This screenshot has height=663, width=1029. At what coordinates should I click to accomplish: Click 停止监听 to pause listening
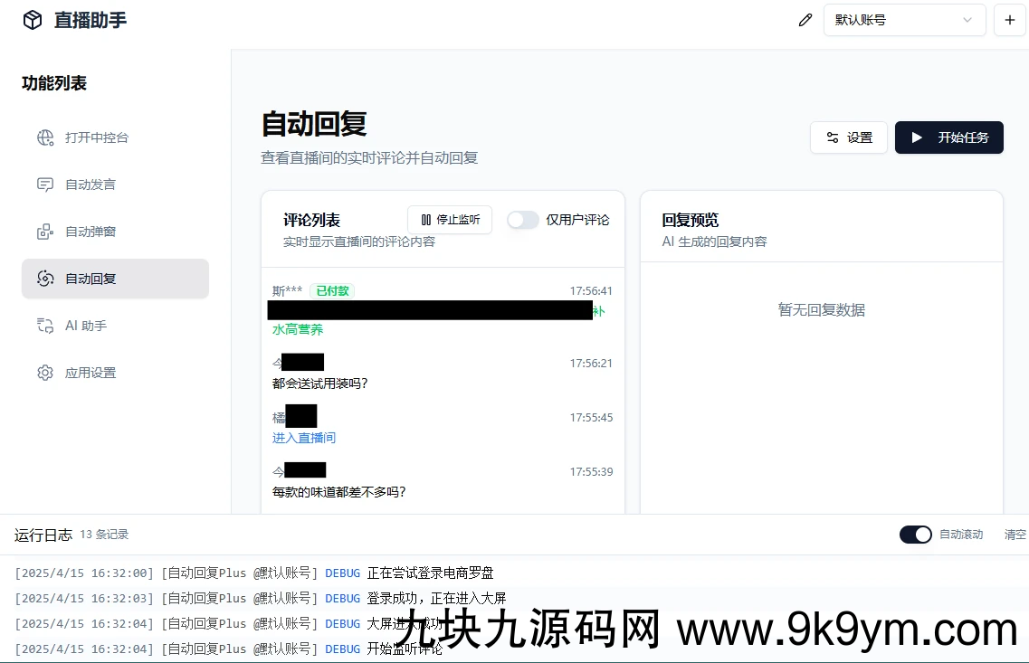450,220
